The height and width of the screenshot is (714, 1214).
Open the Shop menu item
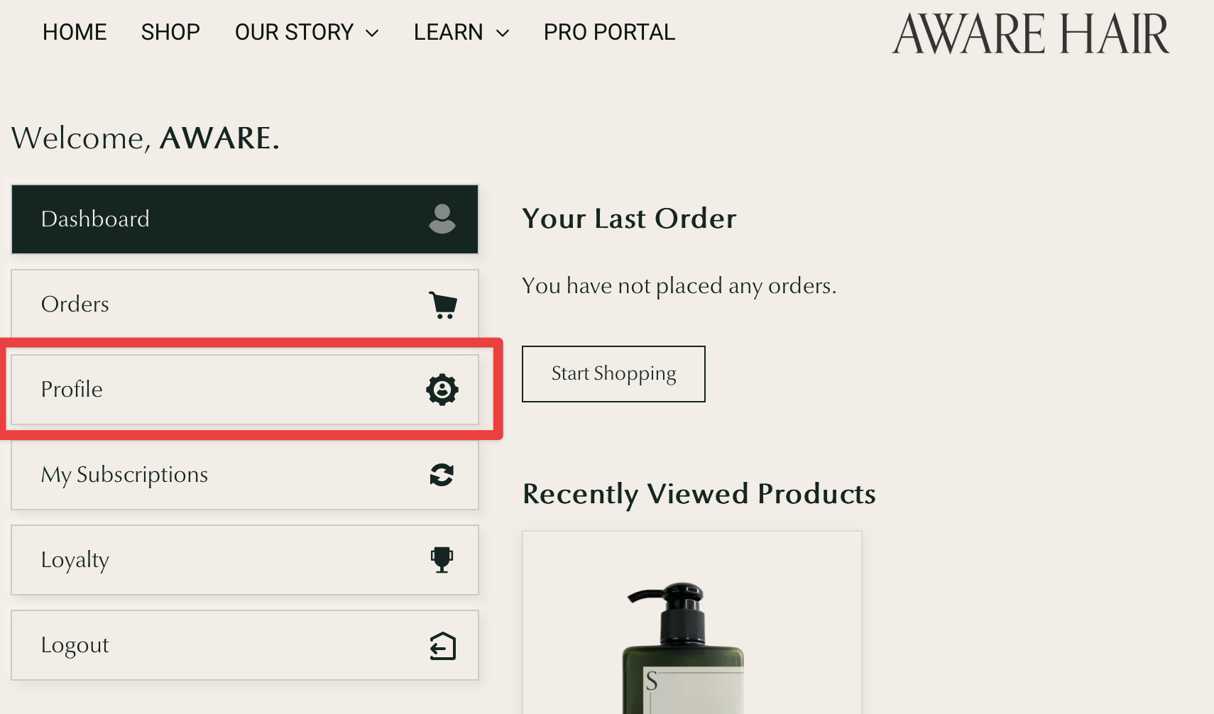[x=170, y=32]
